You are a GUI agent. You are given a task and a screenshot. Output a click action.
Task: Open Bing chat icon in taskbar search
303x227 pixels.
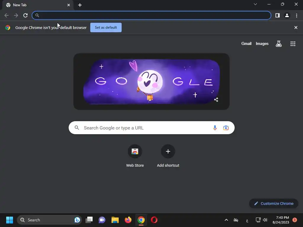[77, 220]
